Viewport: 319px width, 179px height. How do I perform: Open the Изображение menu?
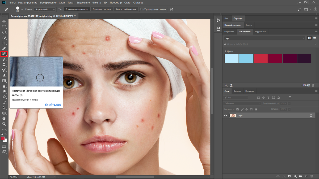point(48,2)
